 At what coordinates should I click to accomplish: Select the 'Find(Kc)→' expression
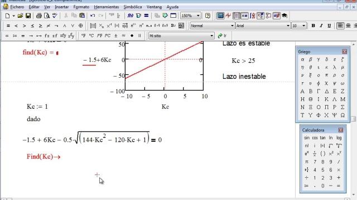(x=44, y=157)
